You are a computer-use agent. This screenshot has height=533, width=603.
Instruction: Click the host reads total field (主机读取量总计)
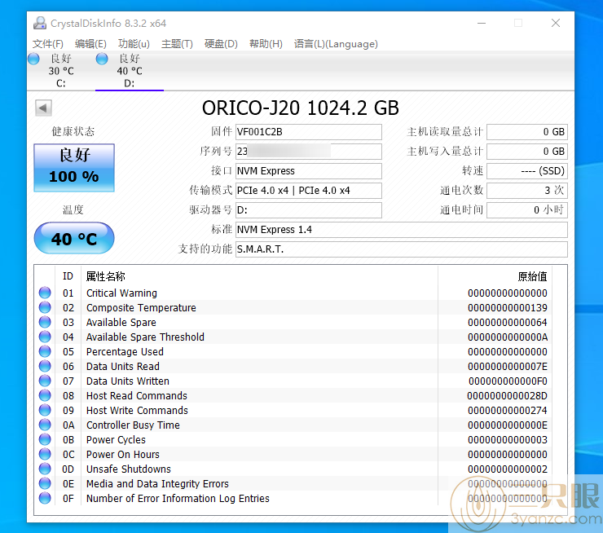(527, 132)
